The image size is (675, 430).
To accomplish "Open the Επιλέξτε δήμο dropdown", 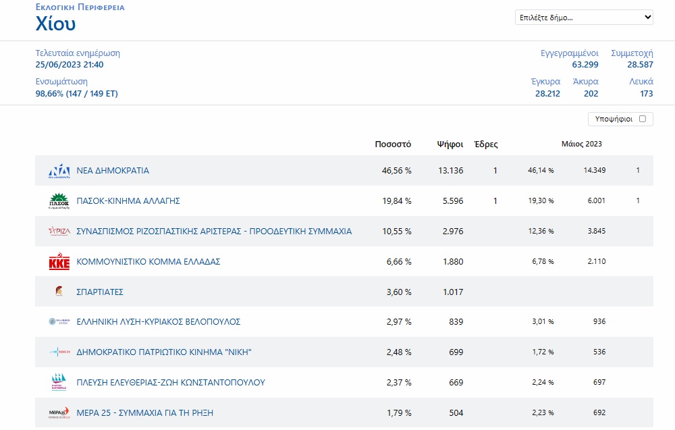I will (x=584, y=18).
